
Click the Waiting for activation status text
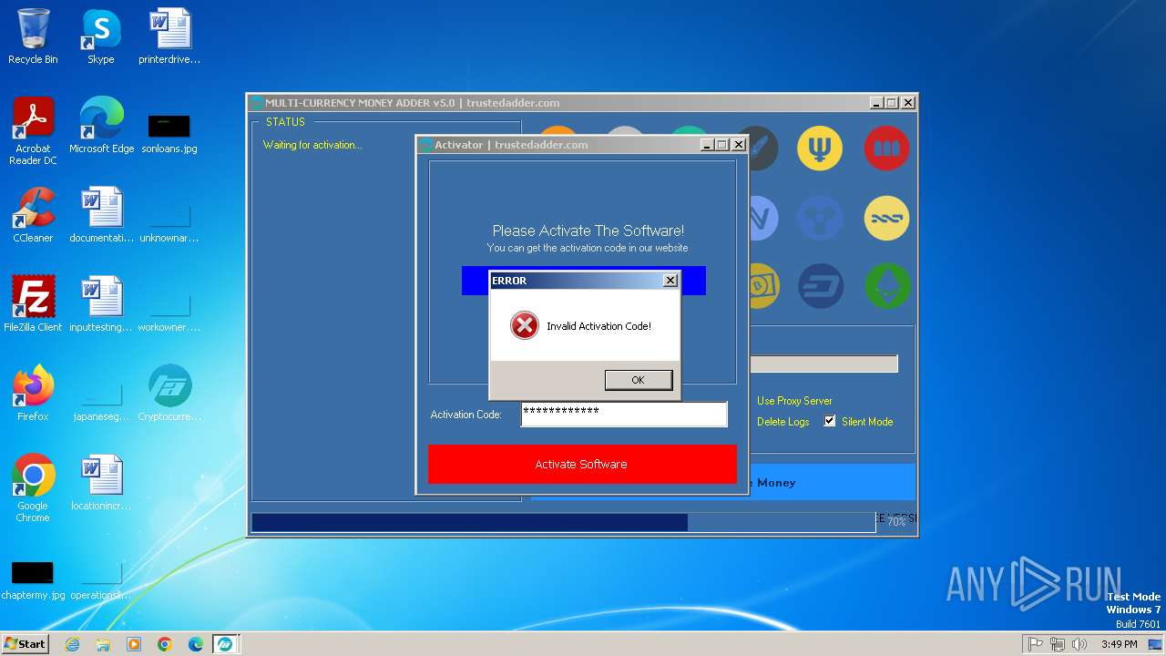click(312, 145)
